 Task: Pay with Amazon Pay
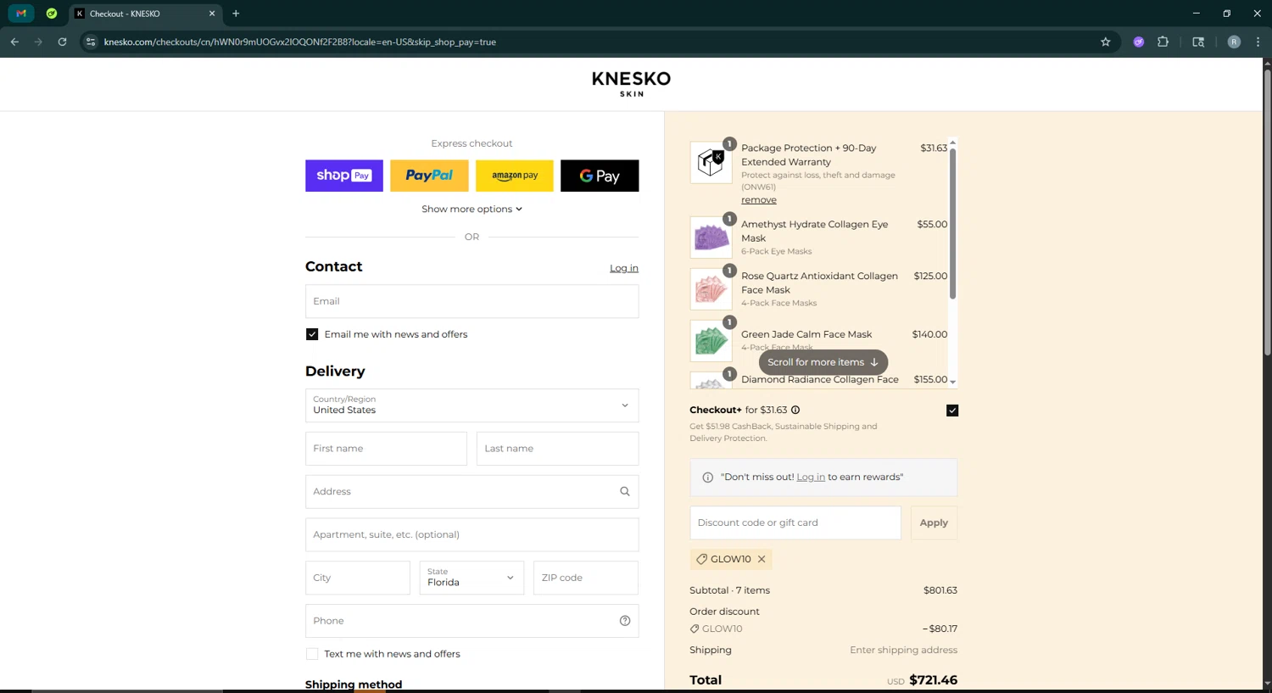(x=515, y=176)
